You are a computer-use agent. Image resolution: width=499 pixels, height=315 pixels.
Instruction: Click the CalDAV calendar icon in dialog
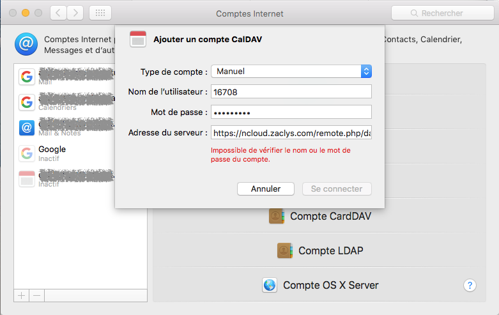pos(138,39)
